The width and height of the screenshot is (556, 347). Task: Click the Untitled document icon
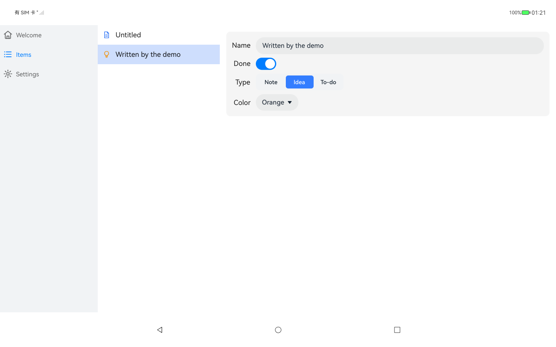click(106, 35)
